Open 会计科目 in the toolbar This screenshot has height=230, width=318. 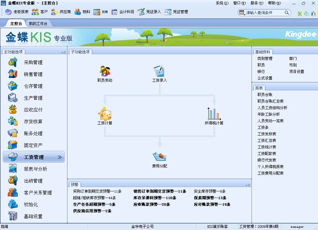click(123, 12)
